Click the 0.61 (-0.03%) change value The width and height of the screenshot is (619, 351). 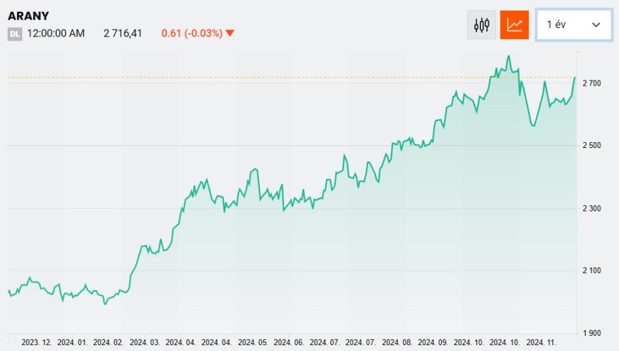(x=192, y=33)
